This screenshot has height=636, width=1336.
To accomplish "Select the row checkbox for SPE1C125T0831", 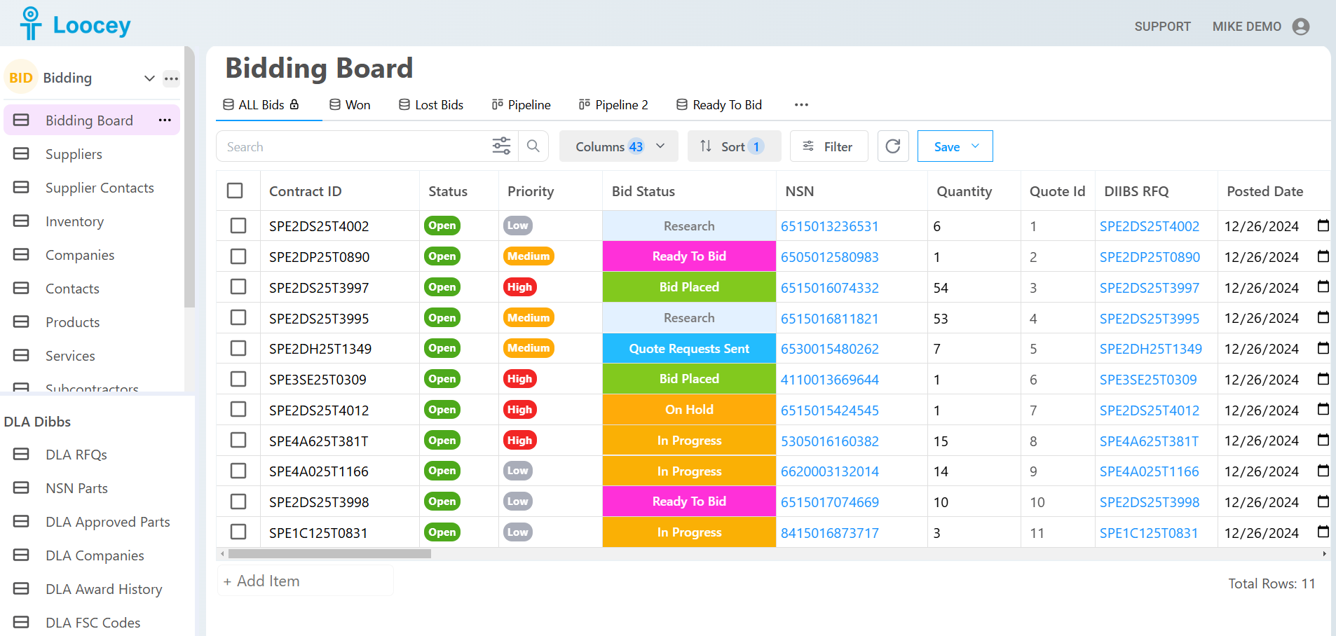I will coord(238,532).
